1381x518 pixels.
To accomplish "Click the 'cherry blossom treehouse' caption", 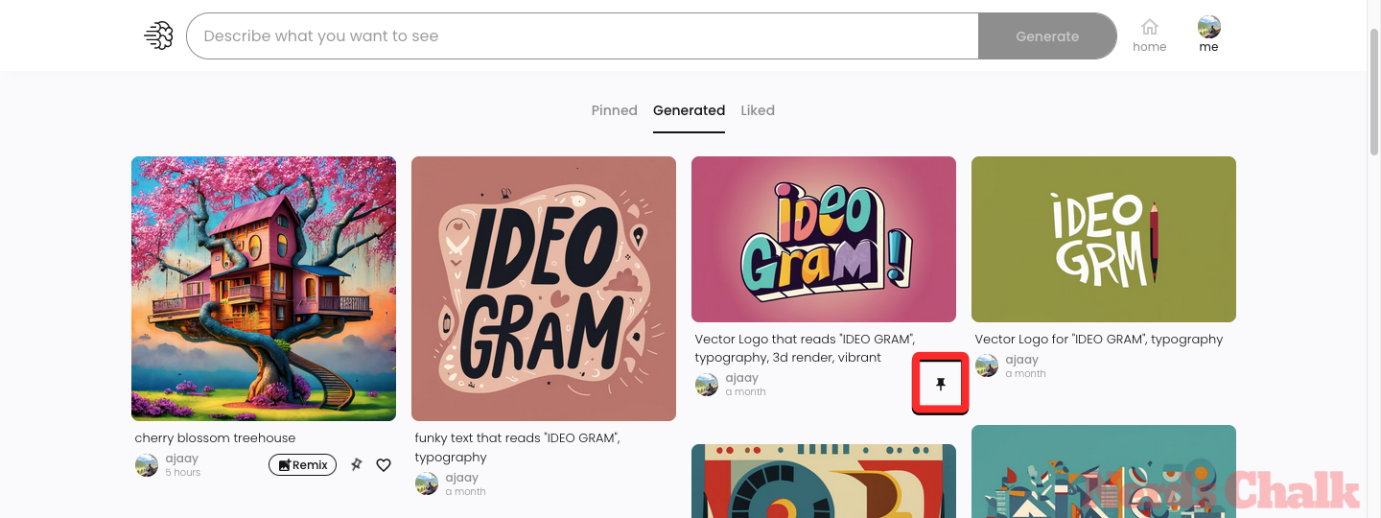I will coord(215,438).
